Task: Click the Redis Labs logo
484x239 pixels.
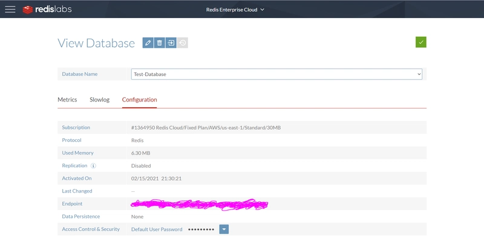Action: (x=47, y=10)
